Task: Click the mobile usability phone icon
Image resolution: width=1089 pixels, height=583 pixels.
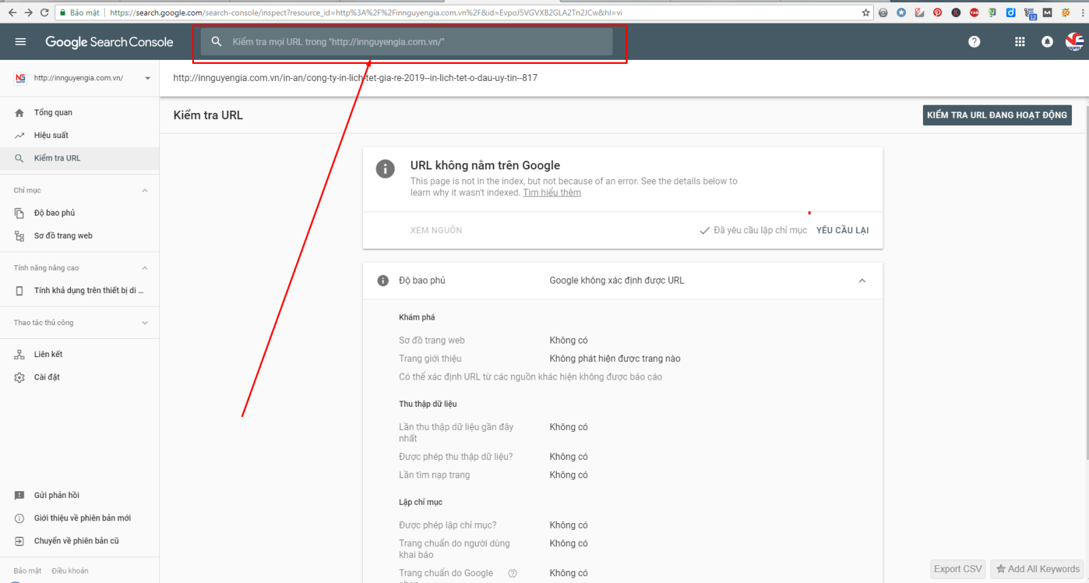Action: (19, 290)
